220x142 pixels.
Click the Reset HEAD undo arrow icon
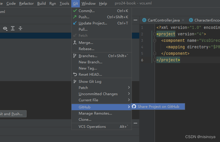(75, 74)
